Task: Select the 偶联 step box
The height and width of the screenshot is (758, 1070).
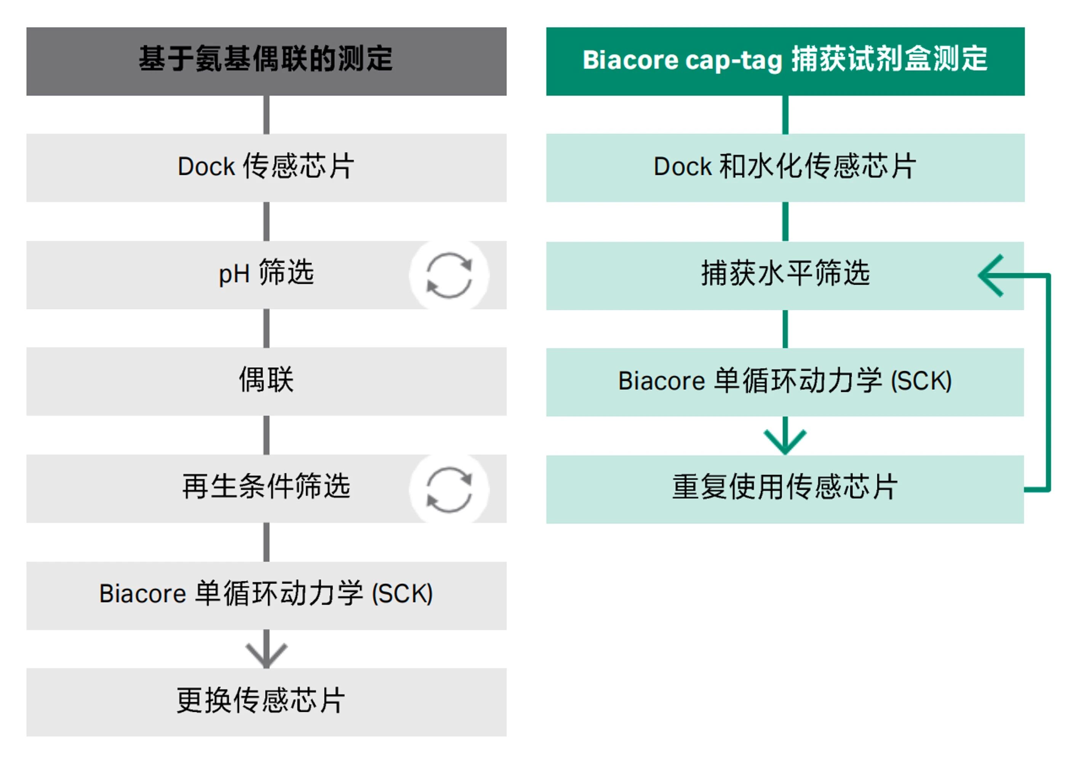Action: pos(266,381)
